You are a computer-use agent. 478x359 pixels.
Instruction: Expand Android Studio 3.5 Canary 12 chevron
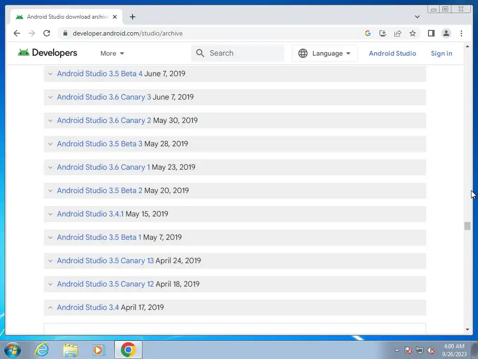50,284
